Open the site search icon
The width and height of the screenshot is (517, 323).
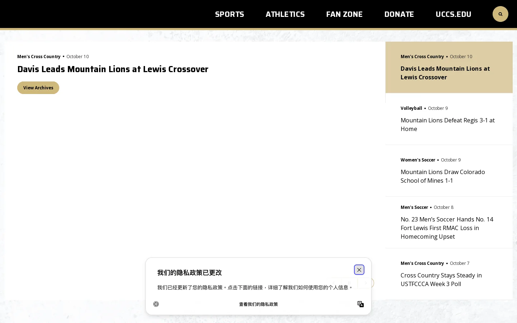tap(500, 14)
